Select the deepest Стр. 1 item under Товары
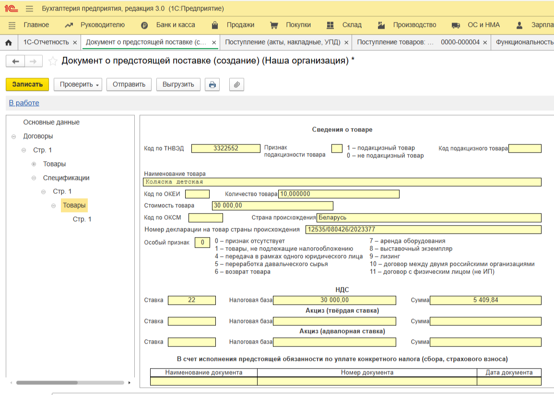 82,219
